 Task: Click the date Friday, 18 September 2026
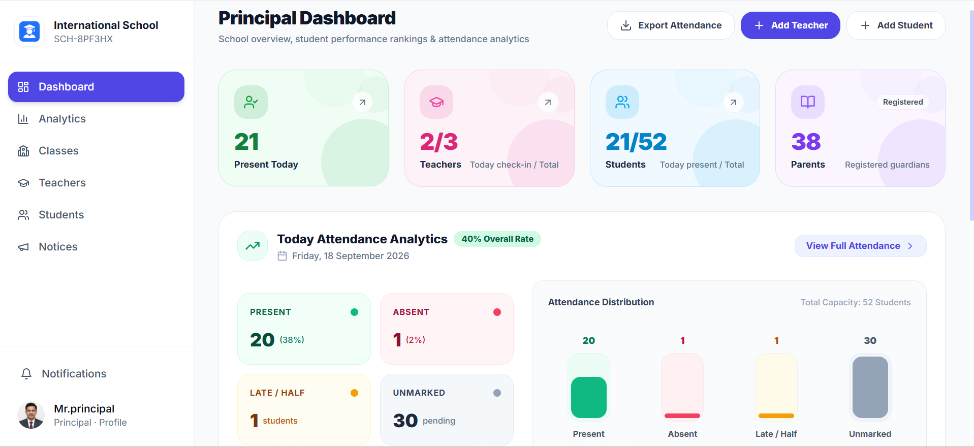(351, 256)
